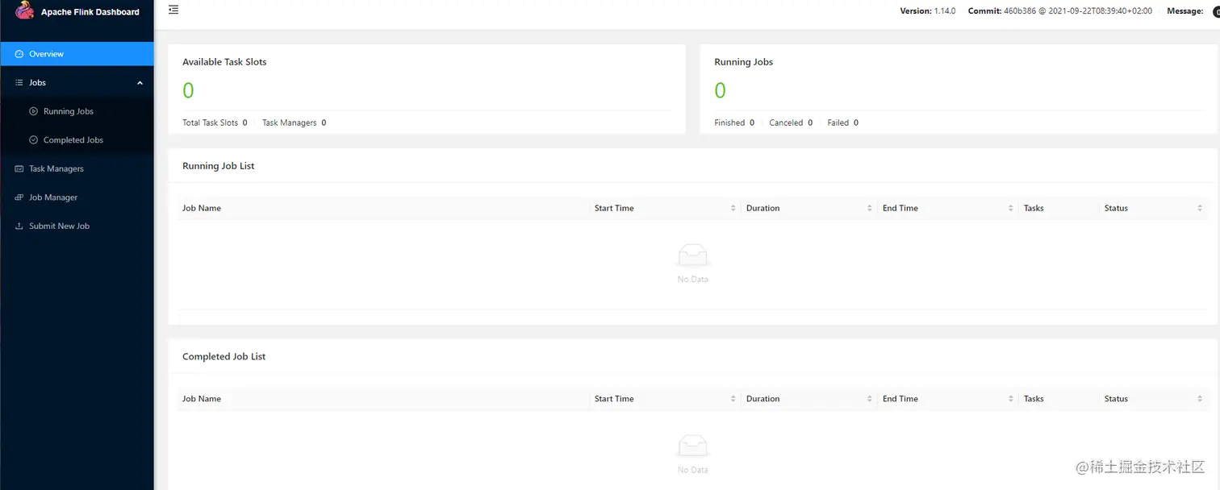Click the Failed jobs count label
This screenshot has width=1220, height=490.
[838, 123]
